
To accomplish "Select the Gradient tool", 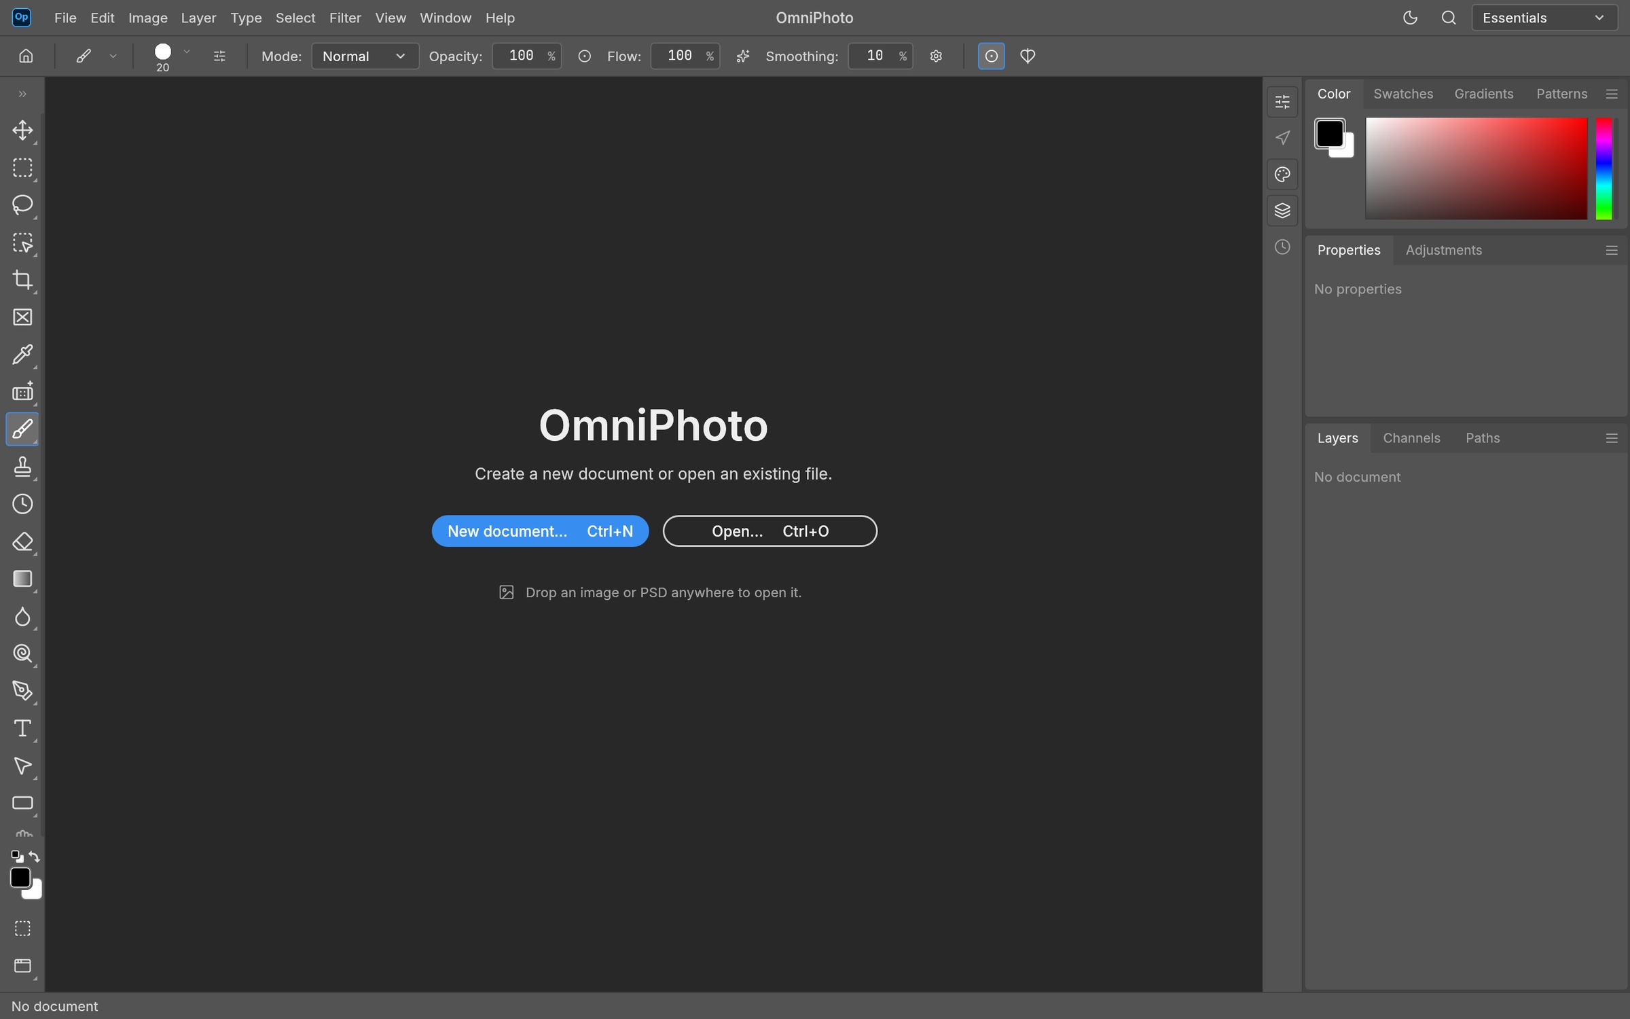I will 22,579.
